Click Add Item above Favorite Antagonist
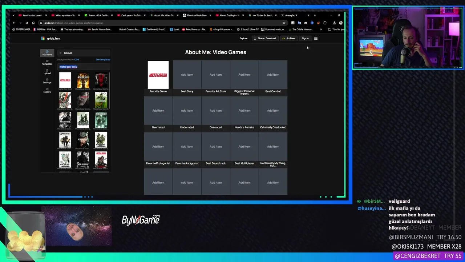This screenshot has height=262, width=465. click(x=187, y=147)
